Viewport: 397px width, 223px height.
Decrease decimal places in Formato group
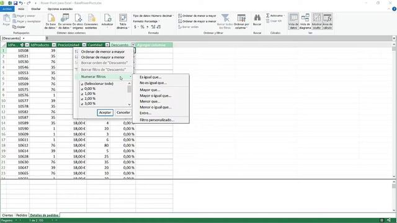click(159, 27)
